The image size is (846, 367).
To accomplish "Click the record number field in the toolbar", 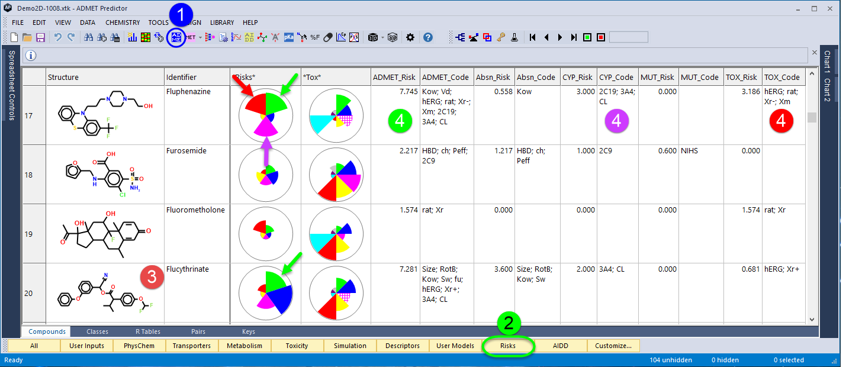I will (629, 37).
